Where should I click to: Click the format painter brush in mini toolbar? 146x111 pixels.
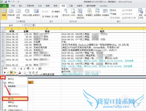[x=36, y=73]
